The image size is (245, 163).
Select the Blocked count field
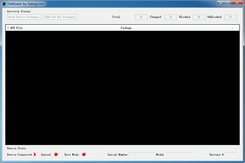pyautogui.click(x=199, y=17)
